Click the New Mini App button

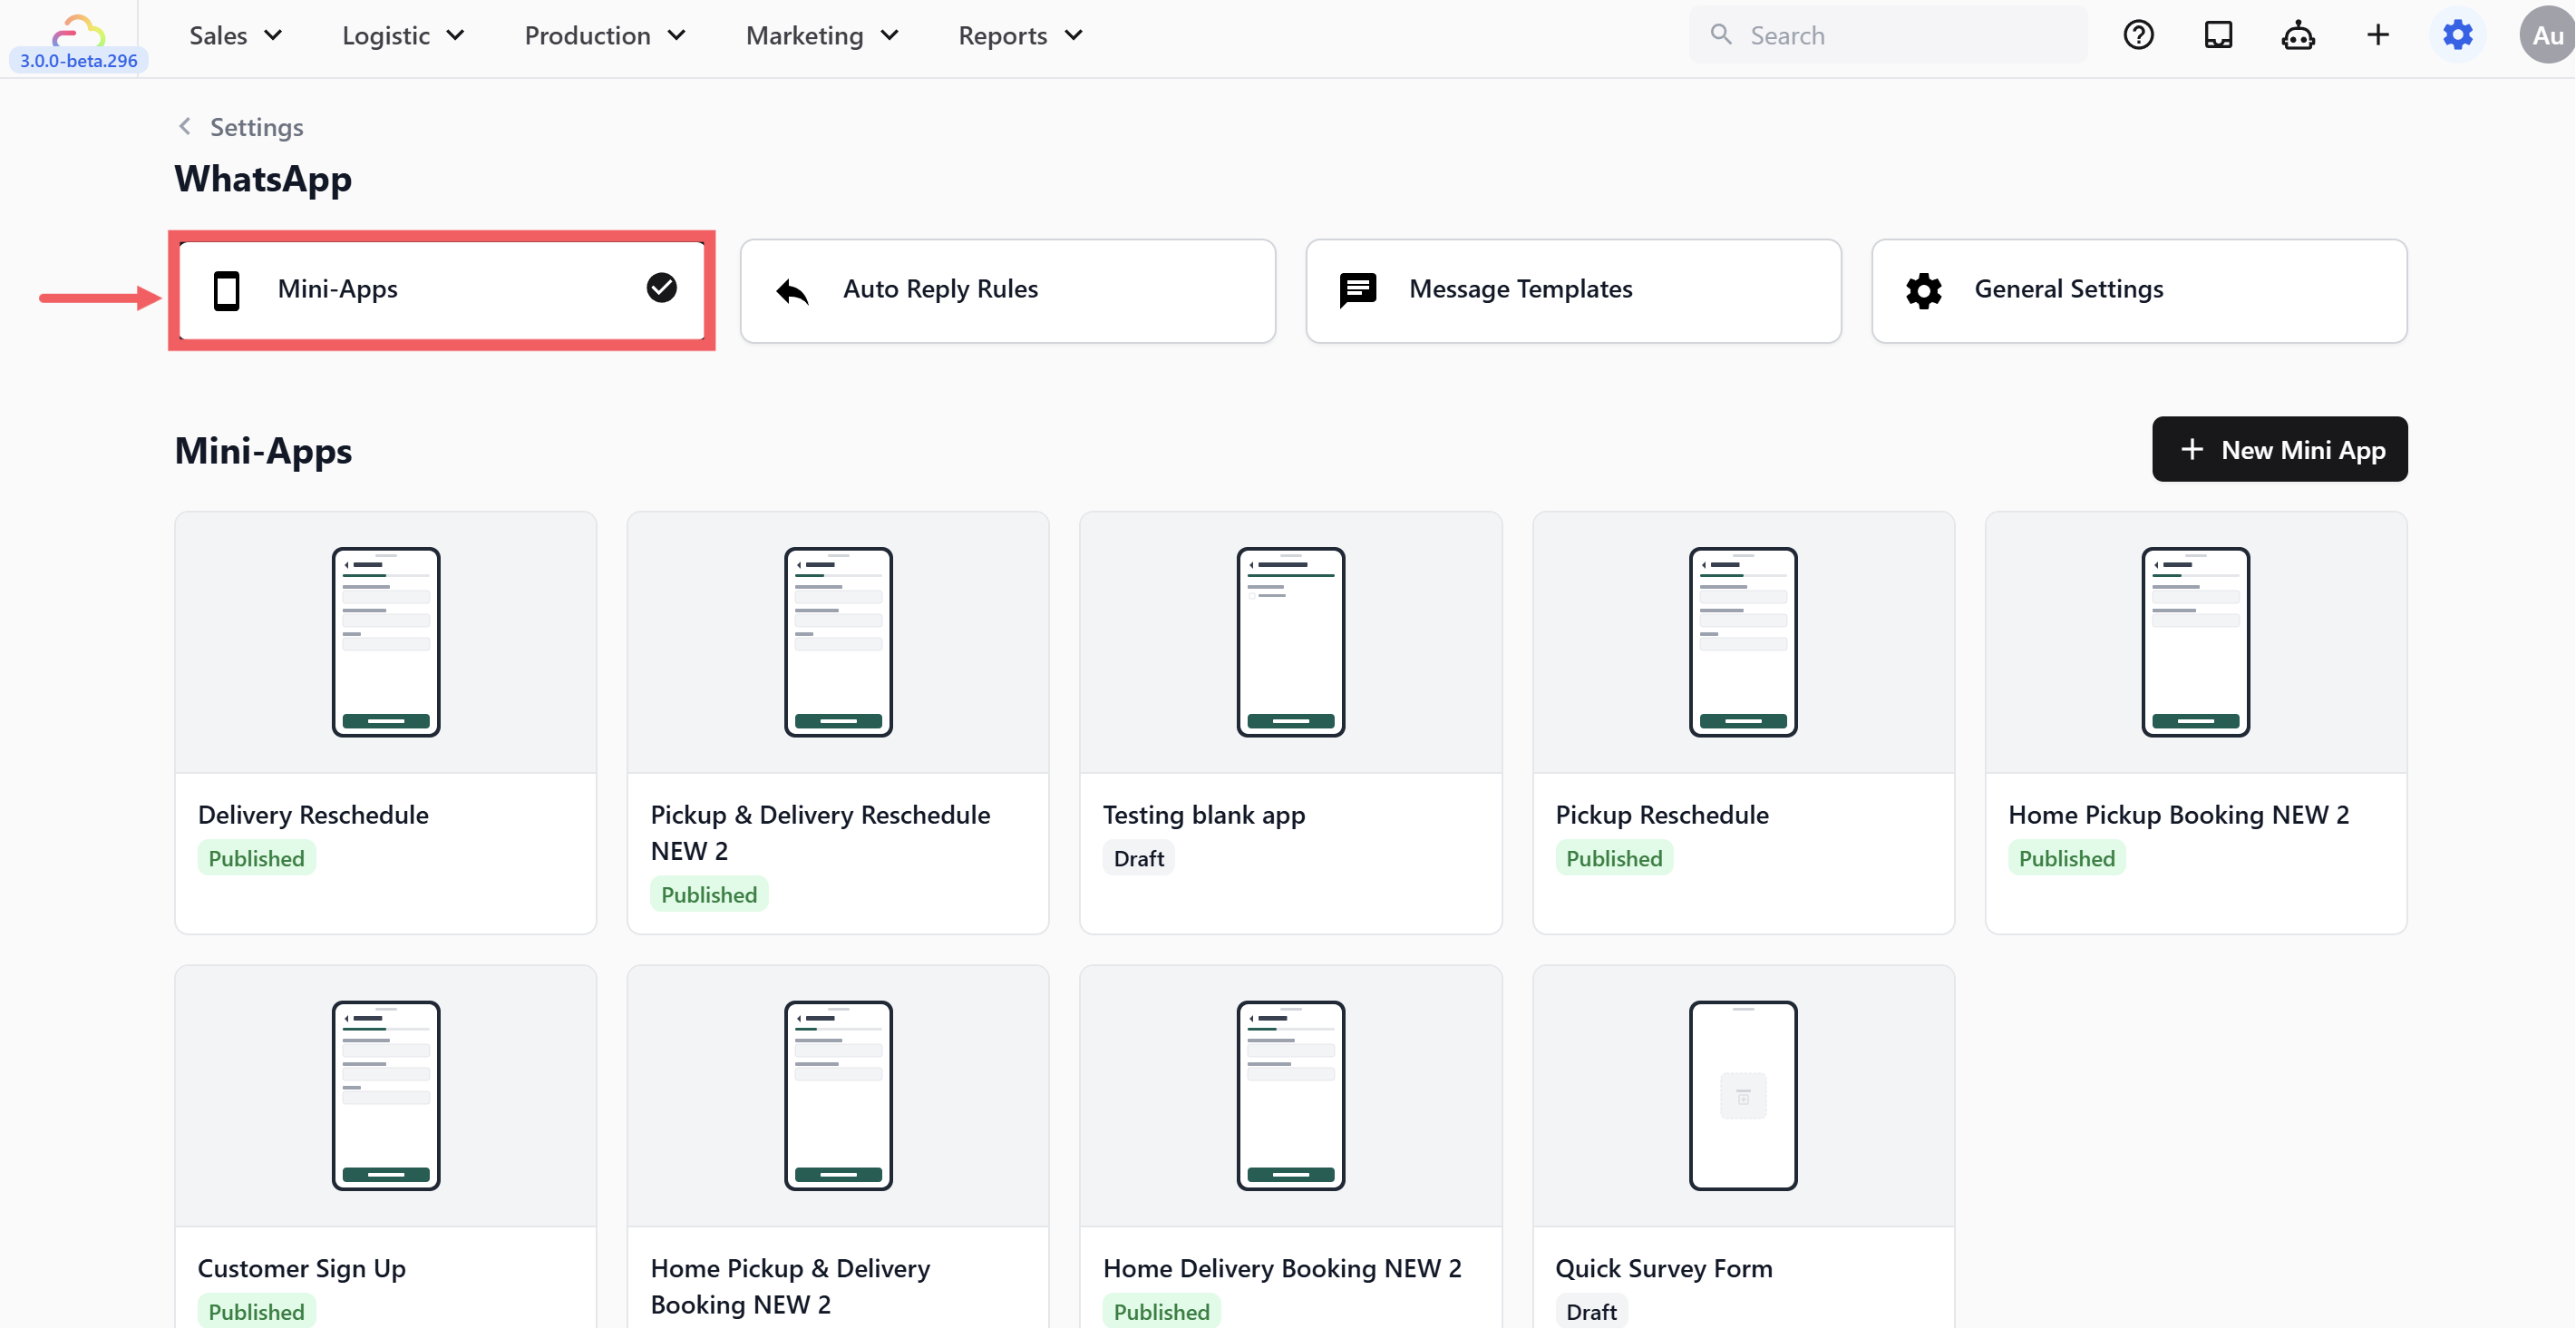[x=2279, y=449]
